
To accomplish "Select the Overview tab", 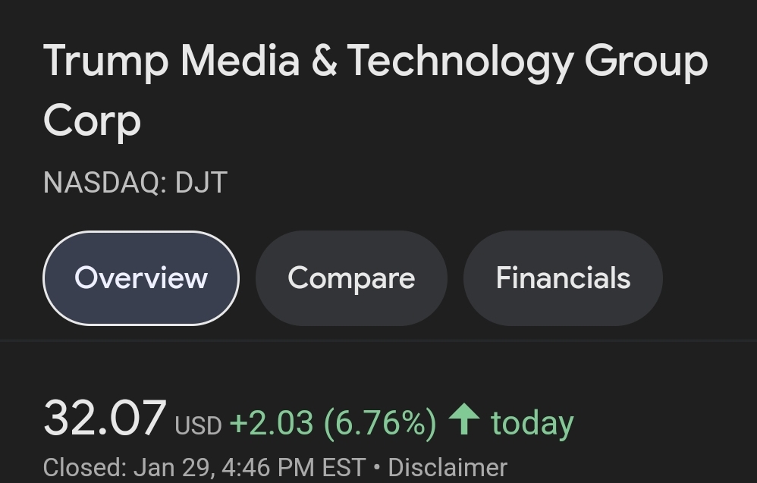I will click(x=141, y=278).
